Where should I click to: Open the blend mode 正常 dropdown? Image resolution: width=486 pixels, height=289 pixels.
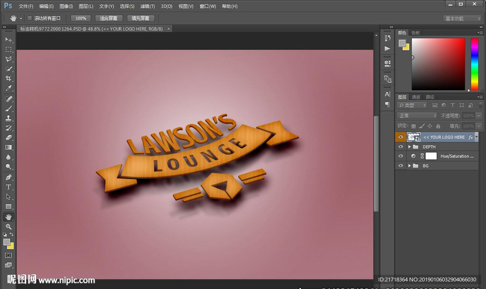click(x=417, y=116)
